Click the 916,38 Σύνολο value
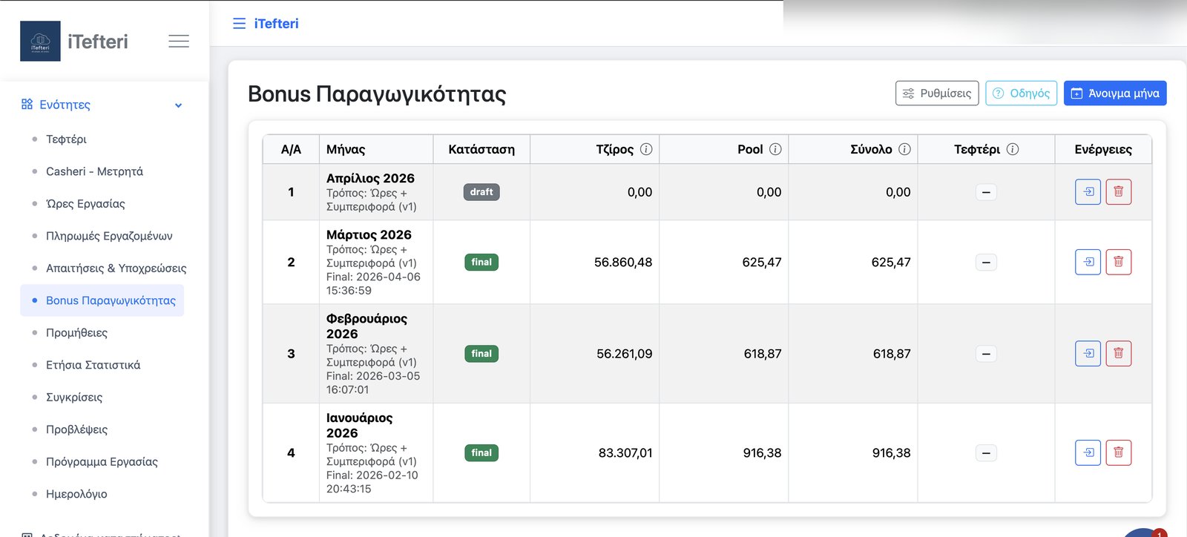The width and height of the screenshot is (1187, 537). (x=891, y=453)
